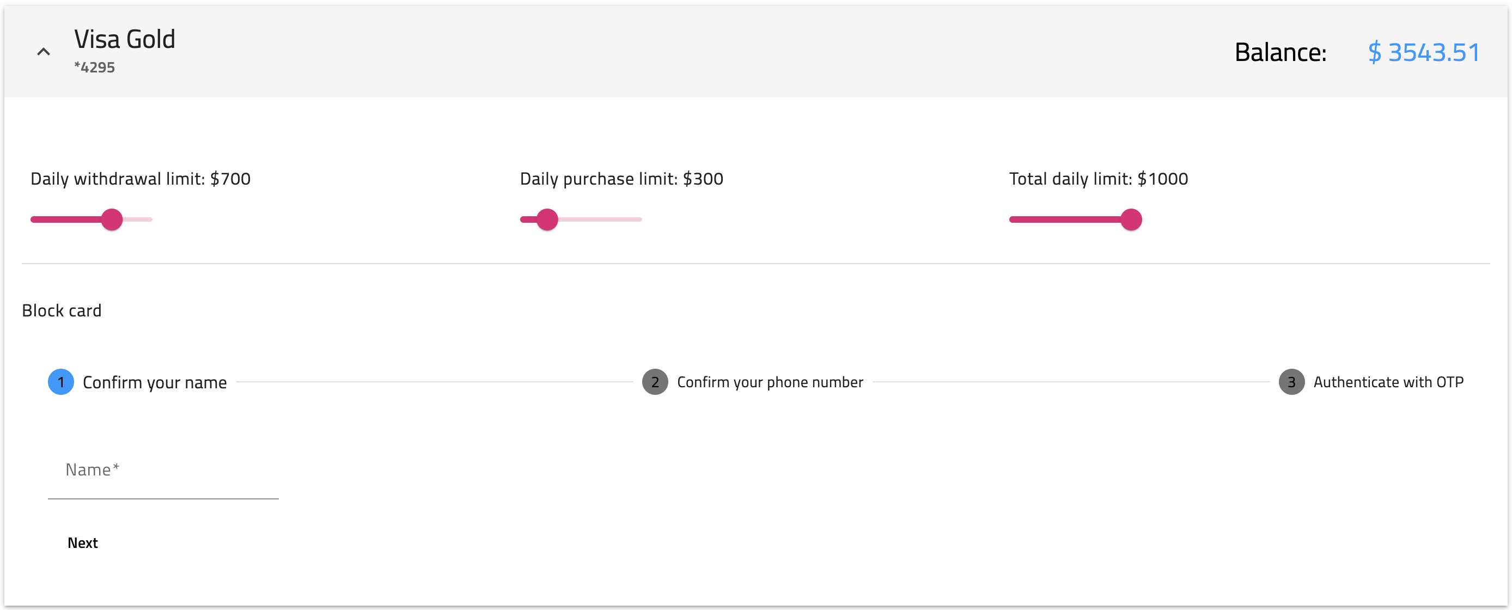This screenshot has width=1512, height=610.
Task: Click the Balance label
Action: pyautogui.click(x=1281, y=53)
